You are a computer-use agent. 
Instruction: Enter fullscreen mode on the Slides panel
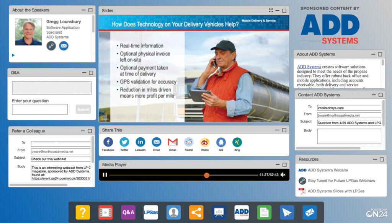271,10
